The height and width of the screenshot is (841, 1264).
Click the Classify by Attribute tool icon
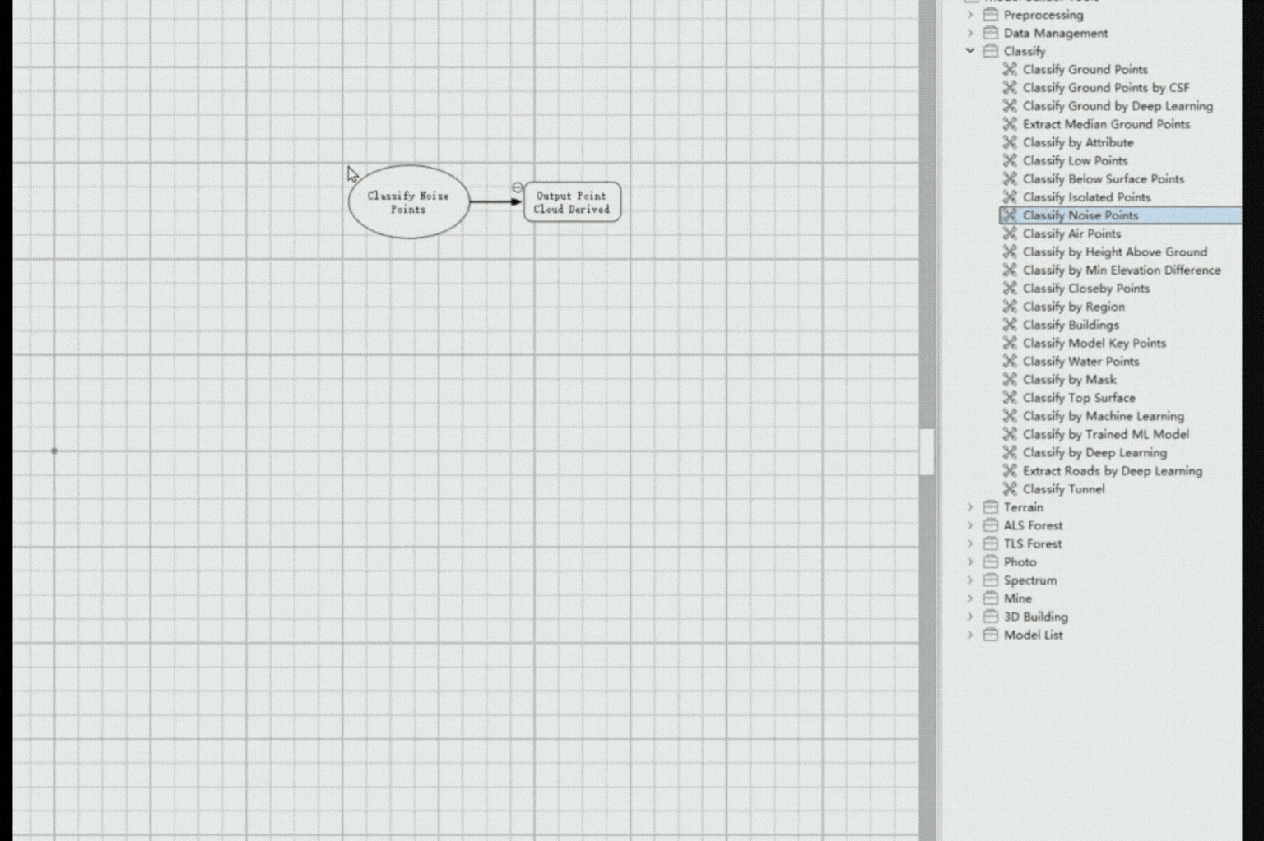[1010, 143]
